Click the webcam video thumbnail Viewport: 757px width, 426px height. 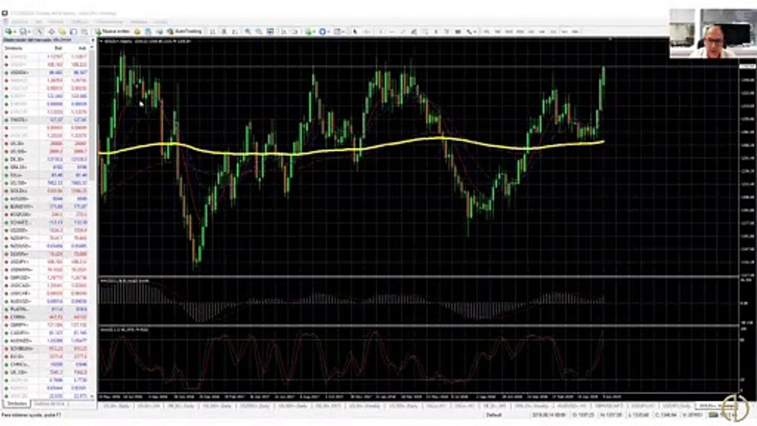pos(713,34)
